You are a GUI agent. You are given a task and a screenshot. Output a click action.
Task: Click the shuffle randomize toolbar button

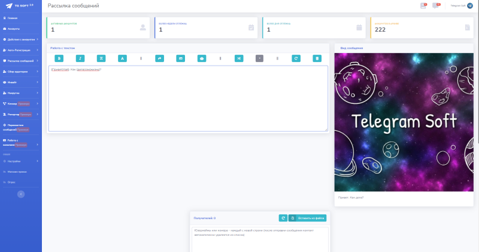239,59
